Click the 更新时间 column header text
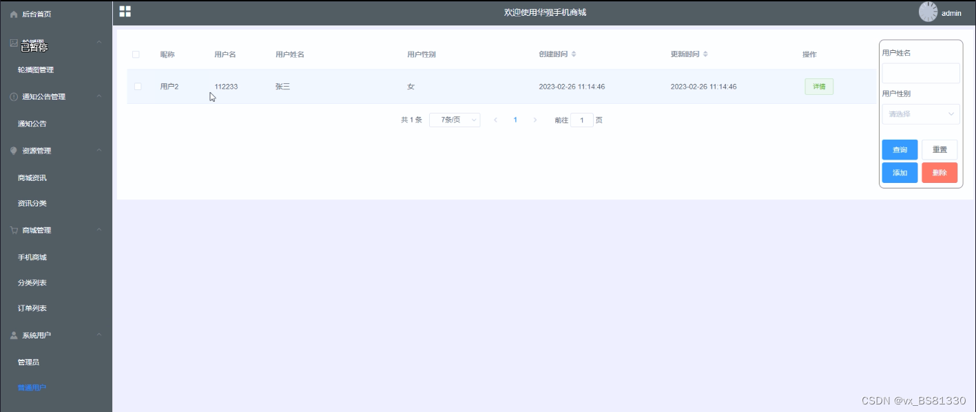The height and width of the screenshot is (412, 976). [685, 54]
